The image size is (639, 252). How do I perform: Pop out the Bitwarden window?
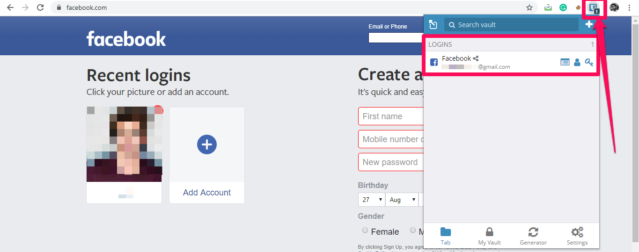(433, 25)
